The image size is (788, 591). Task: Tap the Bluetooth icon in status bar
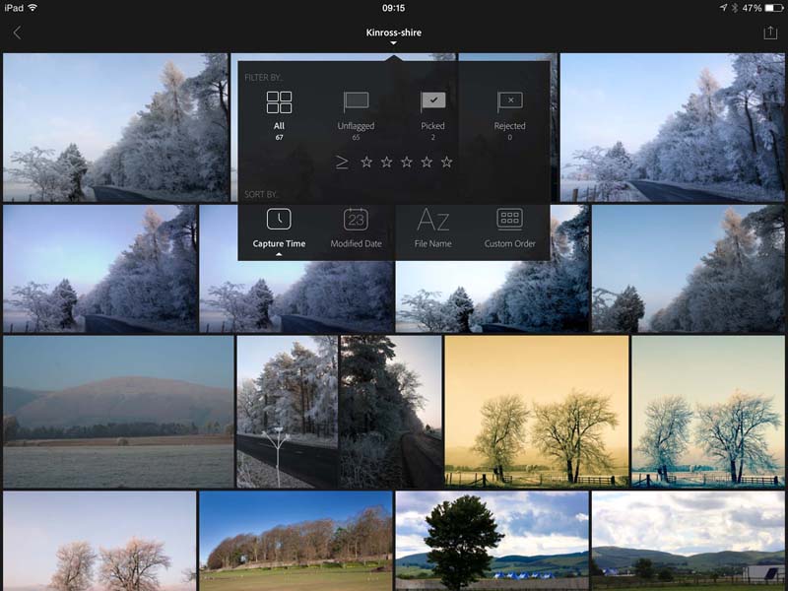734,8
